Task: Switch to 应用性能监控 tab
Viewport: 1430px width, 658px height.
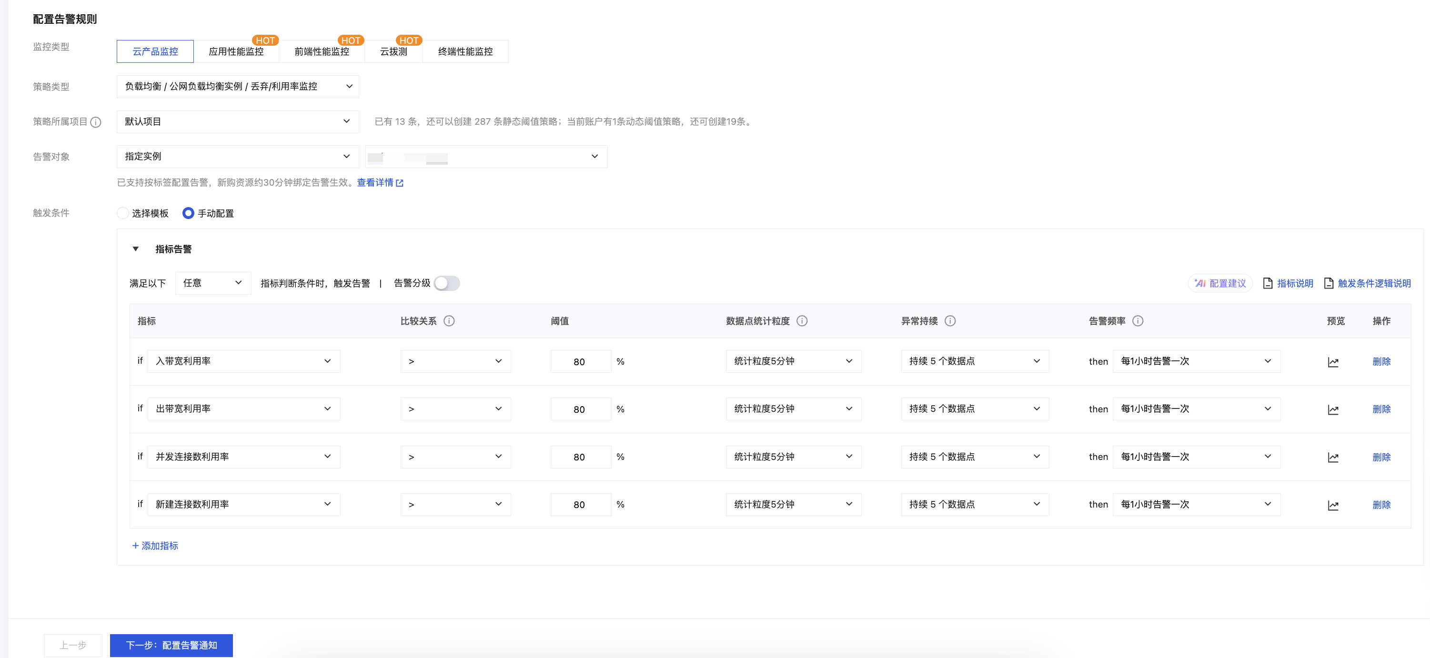Action: pos(236,51)
